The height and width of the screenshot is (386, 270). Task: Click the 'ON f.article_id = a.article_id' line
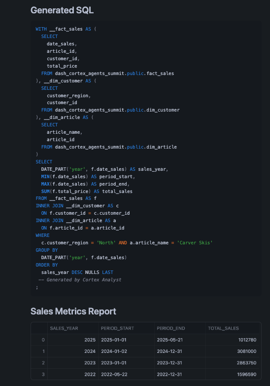[x=83, y=228]
